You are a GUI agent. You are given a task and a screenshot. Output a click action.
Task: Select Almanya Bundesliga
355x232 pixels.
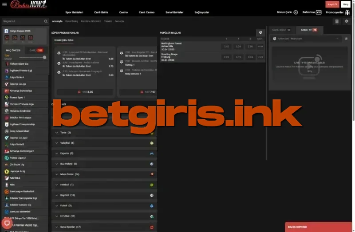coord(25,91)
